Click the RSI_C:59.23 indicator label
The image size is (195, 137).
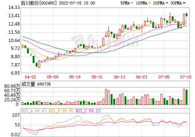point(88,111)
